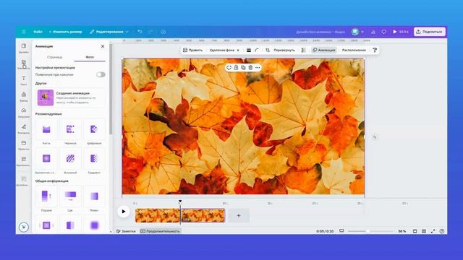
Task: Open the analytics chart icon
Action: (373, 32)
